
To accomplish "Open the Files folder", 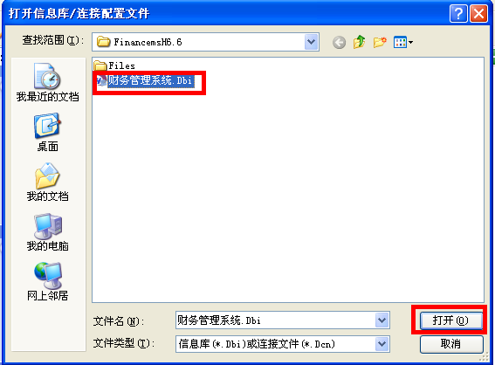I will coord(114,65).
